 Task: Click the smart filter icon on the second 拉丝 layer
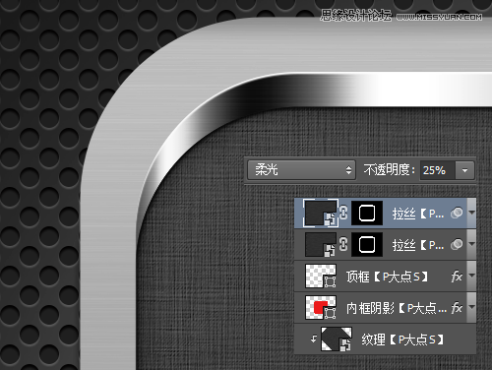(457, 244)
